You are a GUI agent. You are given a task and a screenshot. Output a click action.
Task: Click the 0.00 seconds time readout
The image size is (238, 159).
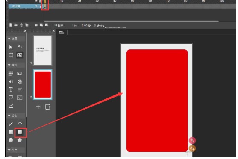pos(86,26)
